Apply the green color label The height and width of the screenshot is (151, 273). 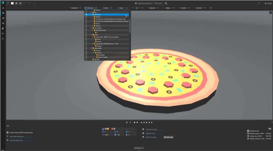pos(114,129)
